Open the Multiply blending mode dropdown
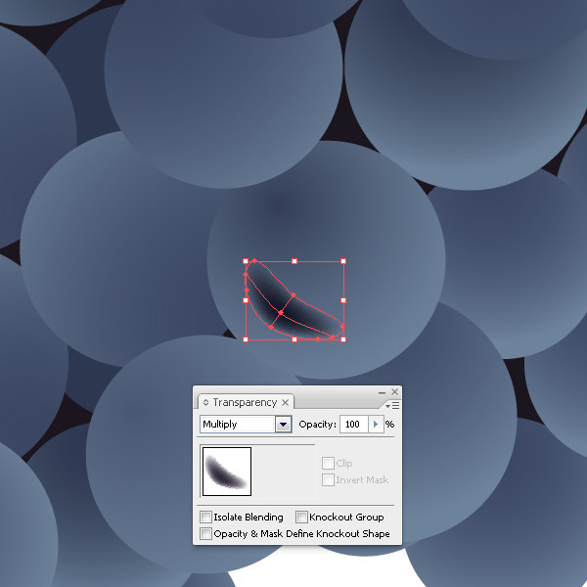Viewport: 587px width, 587px height. [284, 425]
